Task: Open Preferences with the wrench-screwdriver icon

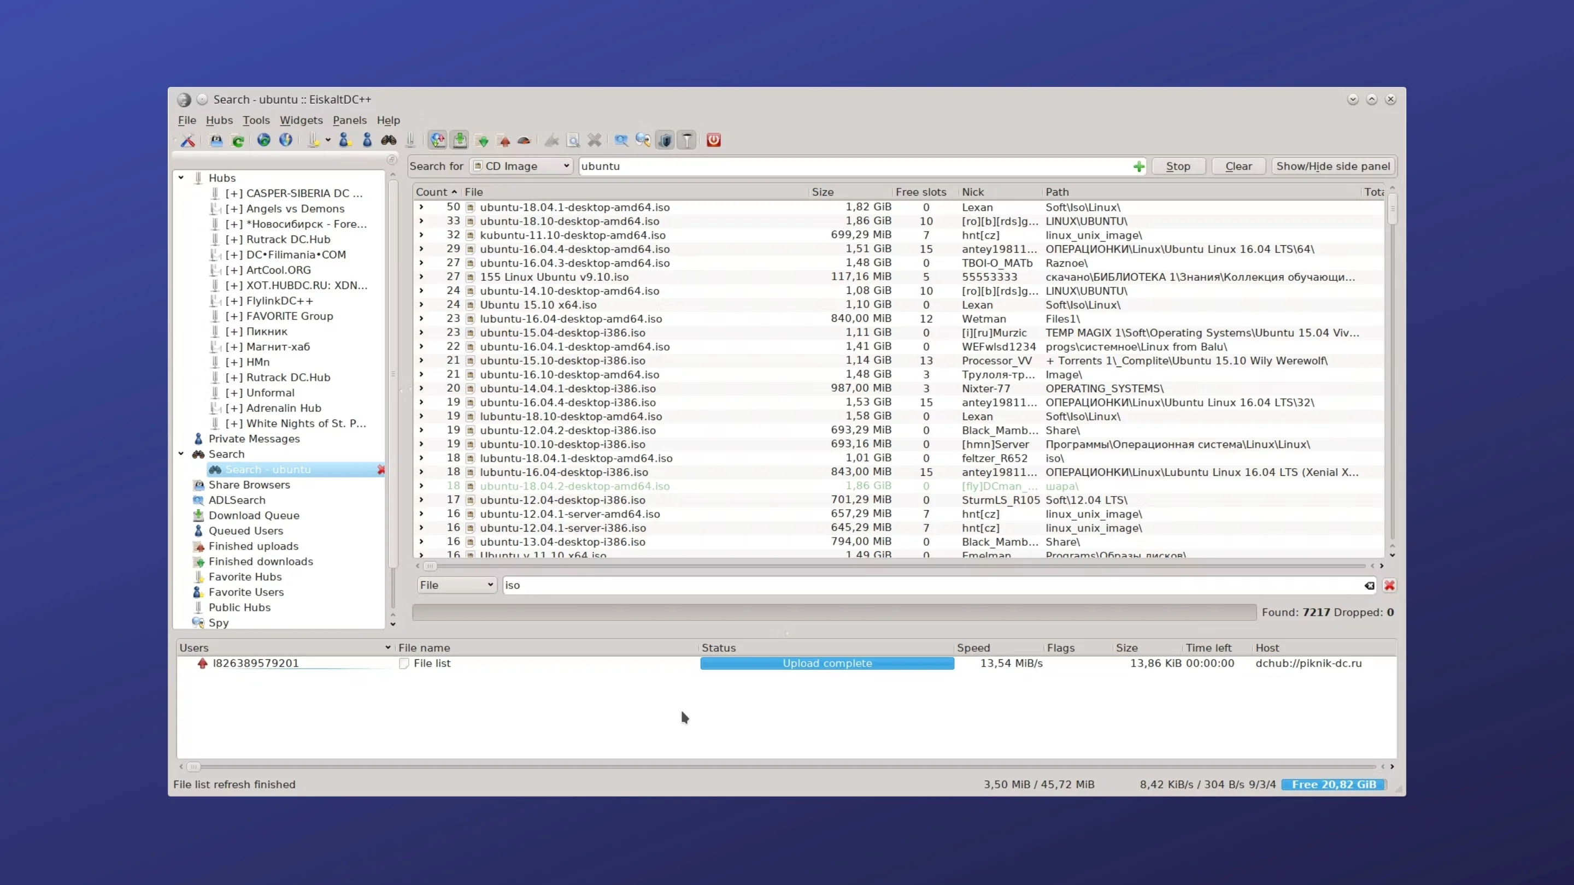Action: point(187,140)
